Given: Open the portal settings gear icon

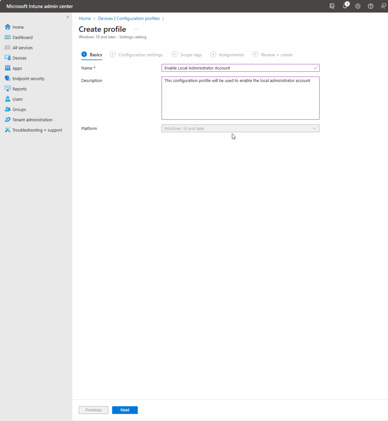Looking at the screenshot, I should click(358, 6).
